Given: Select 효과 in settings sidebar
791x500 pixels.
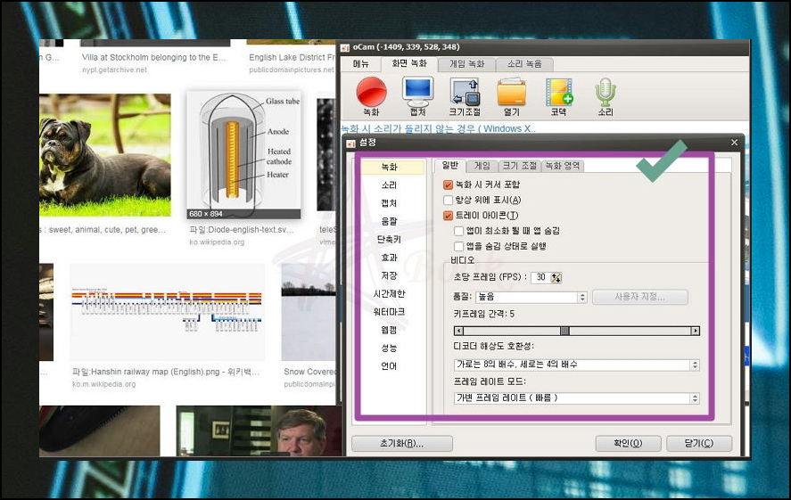Looking at the screenshot, I should pos(389,258).
